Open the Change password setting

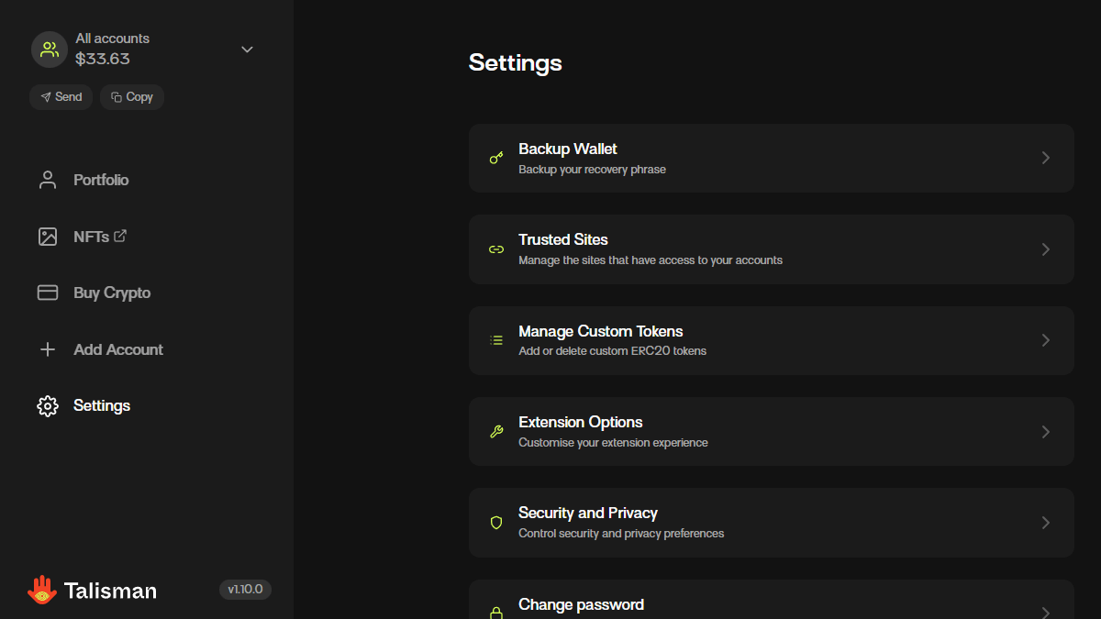click(x=772, y=600)
